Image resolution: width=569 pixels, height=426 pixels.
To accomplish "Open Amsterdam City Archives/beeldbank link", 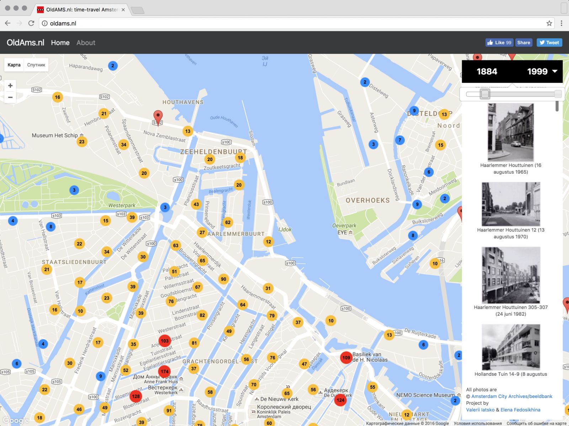I will (512, 396).
